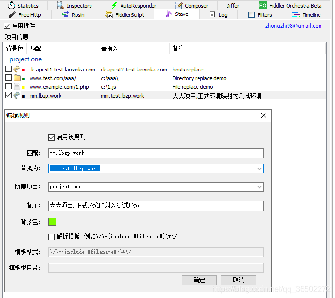Enable the www.example.com/1.php rule checkbox

pyautogui.click(x=8, y=86)
